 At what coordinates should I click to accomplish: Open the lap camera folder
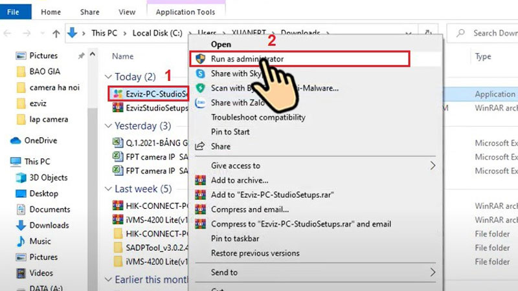[x=49, y=119]
